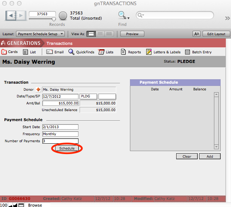This screenshot has width=231, height=207.
Task: Open the Reports icon
Action: (x=124, y=52)
